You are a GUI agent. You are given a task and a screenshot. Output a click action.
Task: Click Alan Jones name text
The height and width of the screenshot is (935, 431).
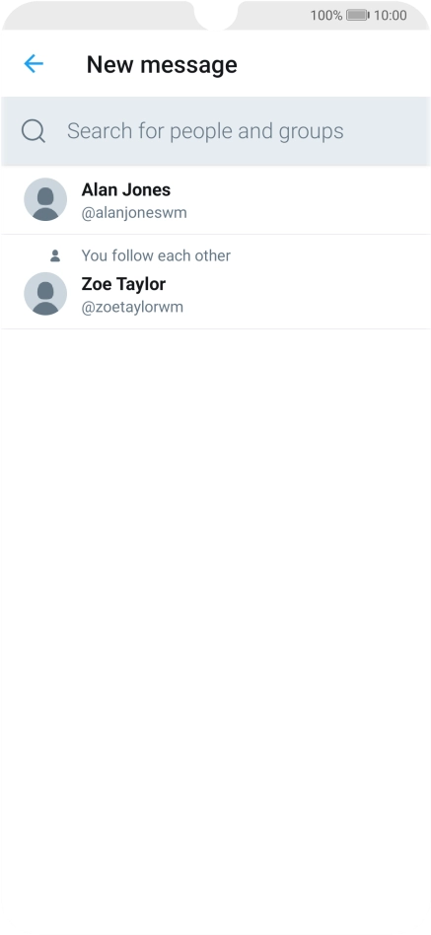pyautogui.click(x=126, y=189)
